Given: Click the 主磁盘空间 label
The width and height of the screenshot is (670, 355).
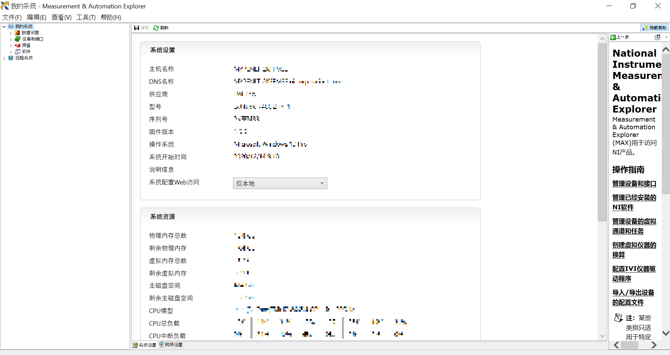Looking at the screenshot, I should tap(165, 286).
